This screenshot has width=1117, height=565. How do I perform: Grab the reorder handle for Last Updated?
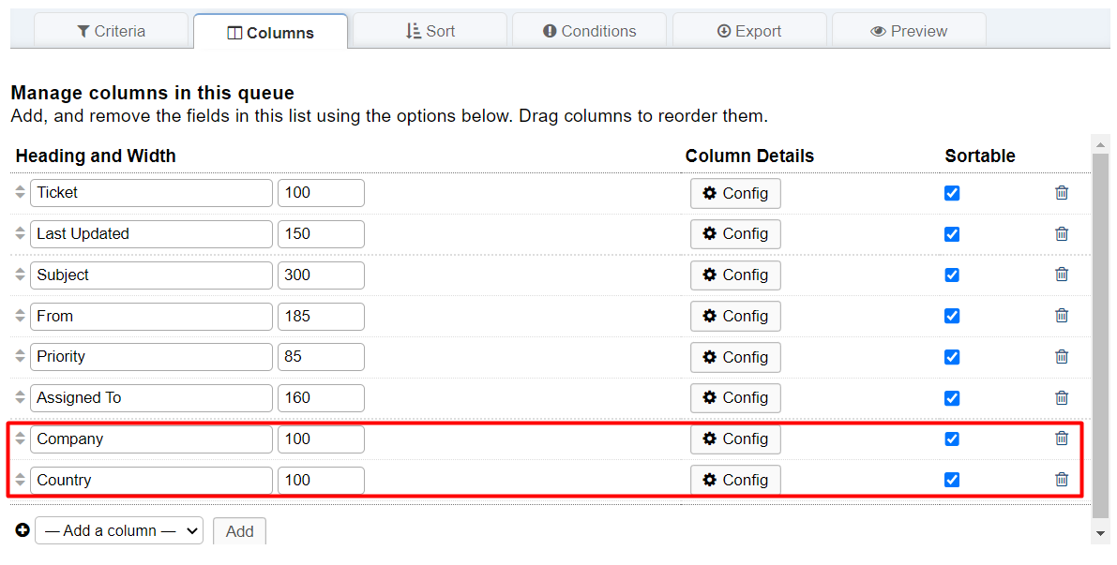20,233
